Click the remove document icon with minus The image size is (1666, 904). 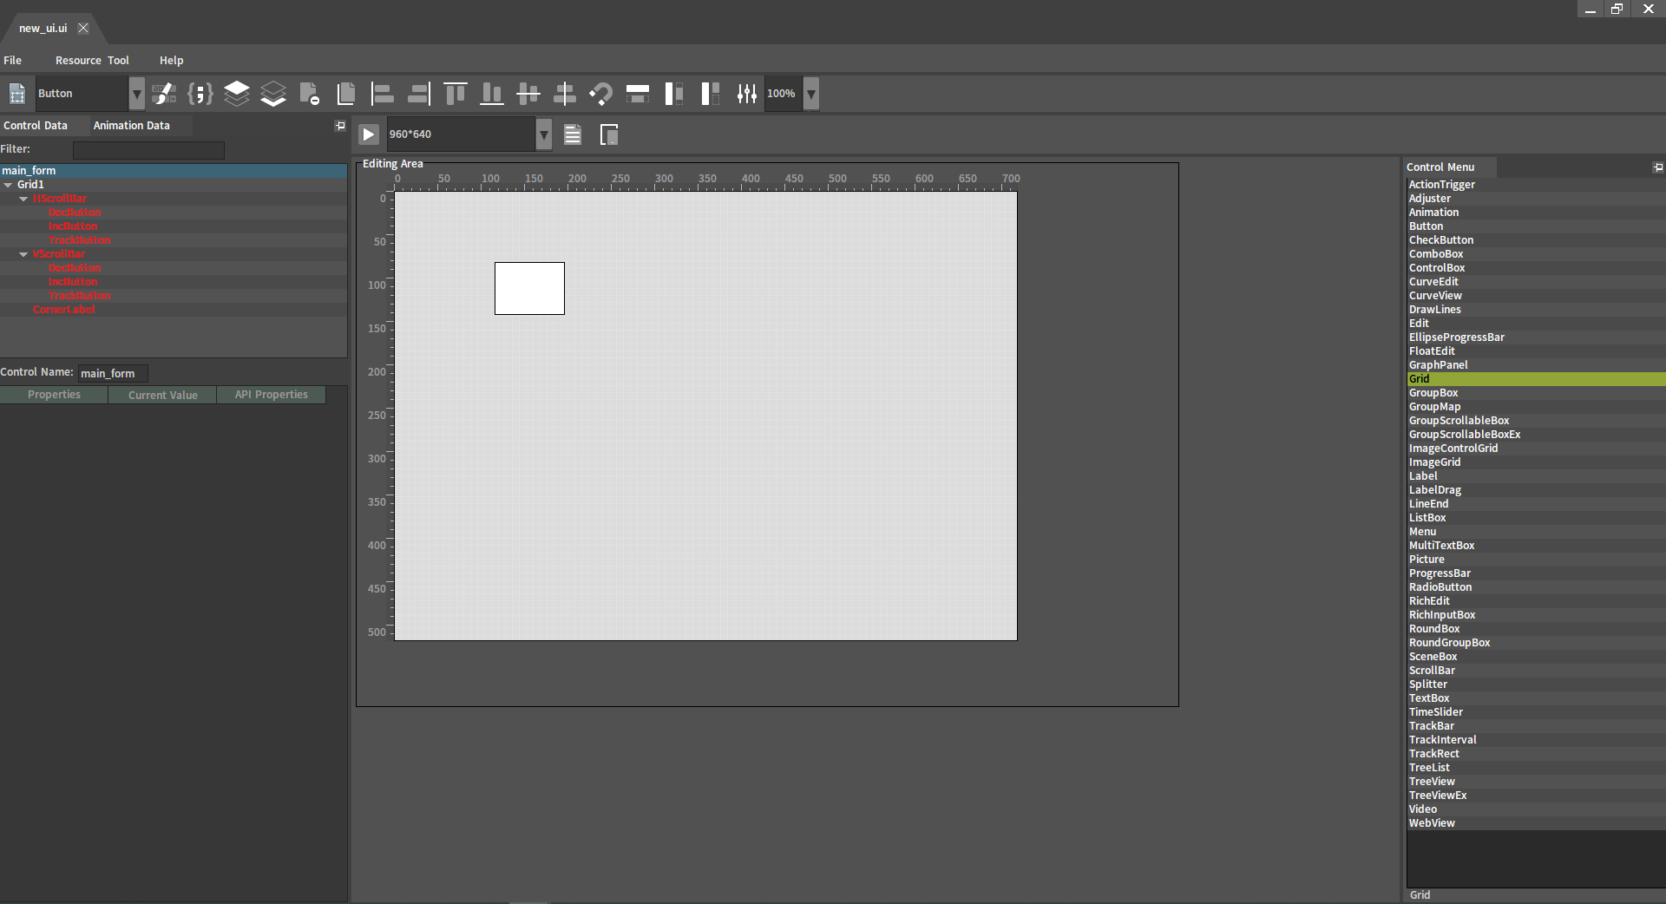[x=310, y=93]
